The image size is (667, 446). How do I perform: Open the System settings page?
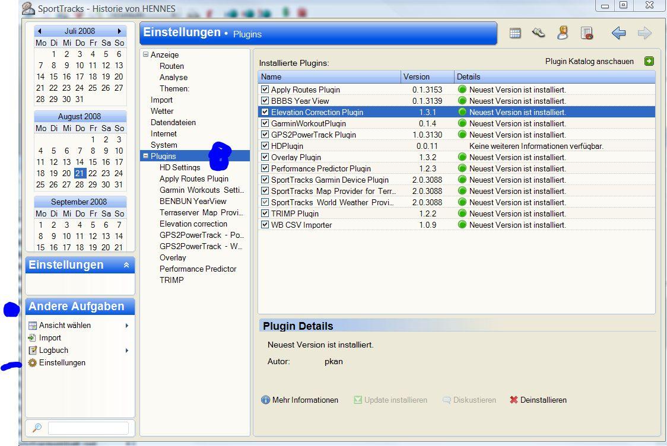click(164, 145)
